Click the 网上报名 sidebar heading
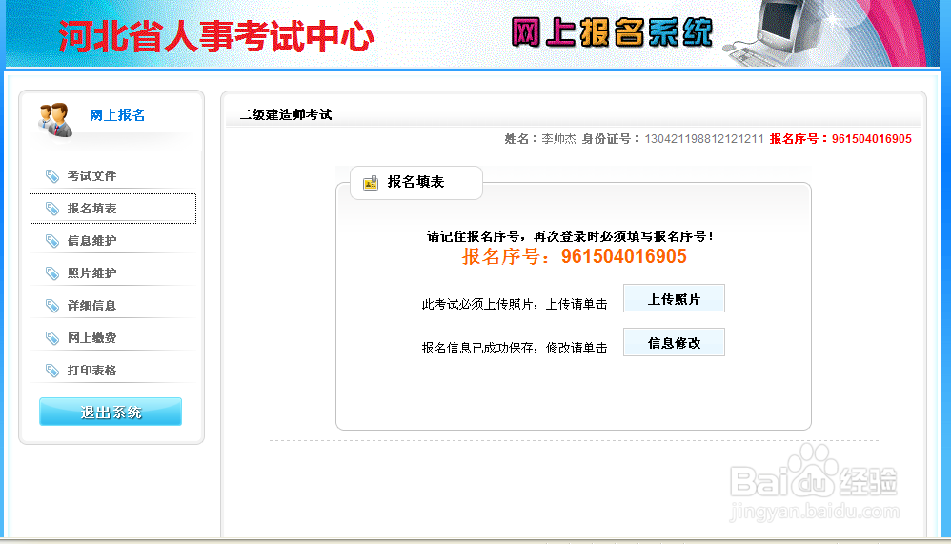 coord(117,115)
